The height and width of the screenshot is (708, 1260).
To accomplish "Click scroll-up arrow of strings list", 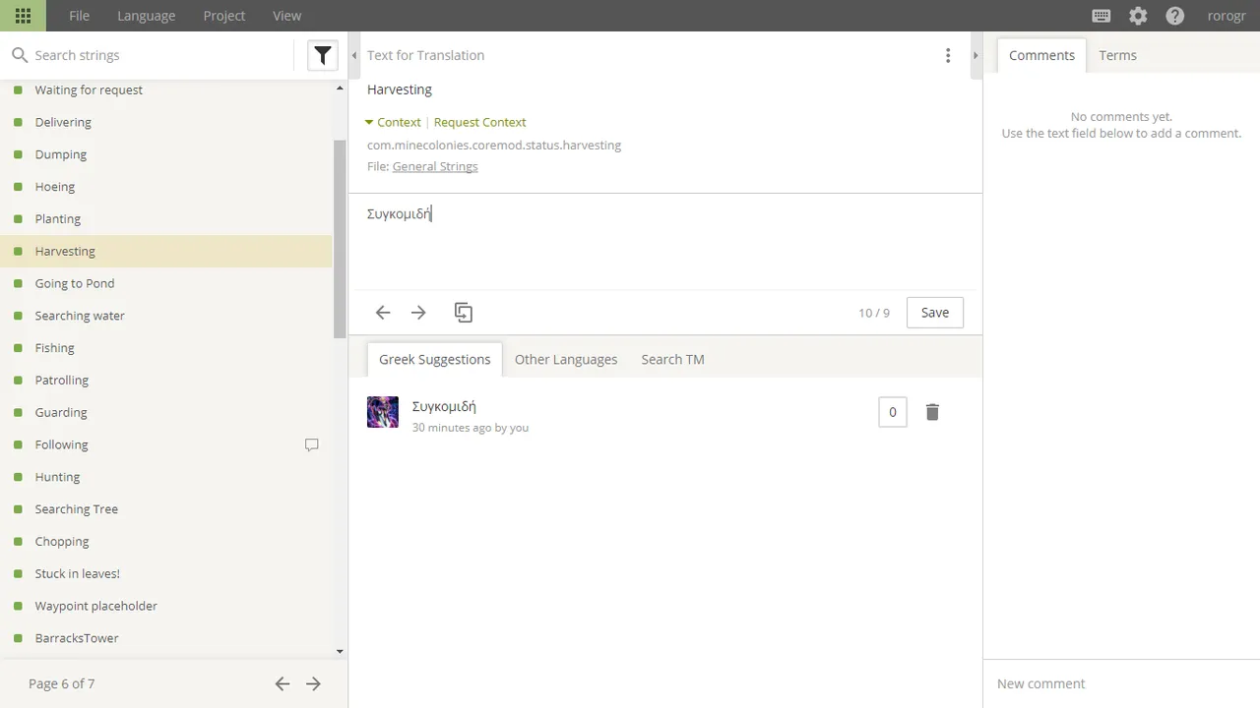I will click(x=340, y=88).
